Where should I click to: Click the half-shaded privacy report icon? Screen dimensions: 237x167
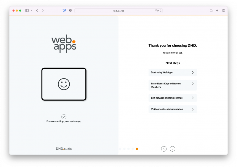point(71,10)
